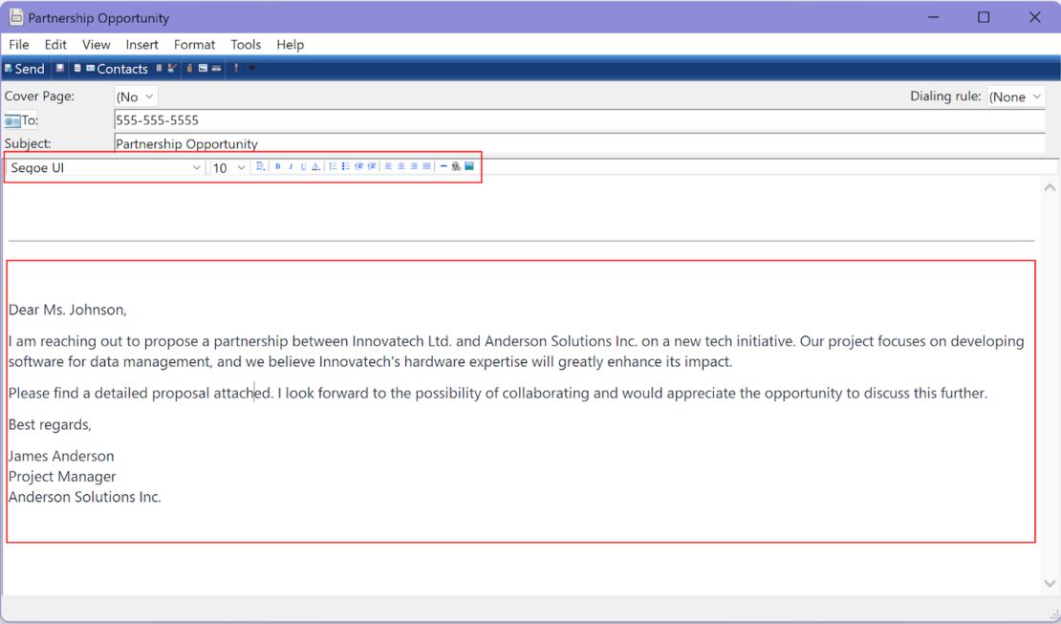Insert a horizontal line
Screen dimensions: 1061x624
tap(444, 166)
